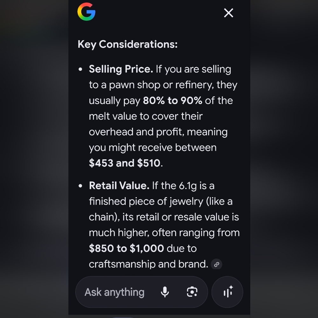
Task: Select the "Key Considerations:" heading
Action: coord(128,44)
